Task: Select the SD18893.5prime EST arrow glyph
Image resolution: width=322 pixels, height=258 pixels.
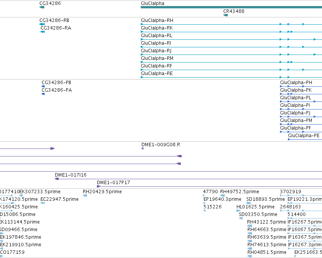Action: click(249, 203)
